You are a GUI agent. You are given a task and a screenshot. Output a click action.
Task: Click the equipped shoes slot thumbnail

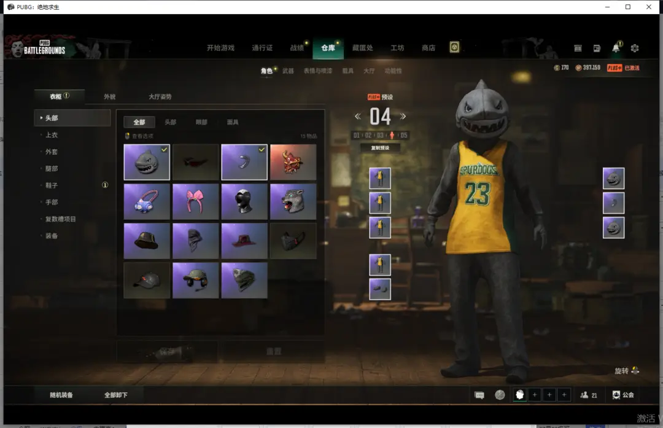click(x=380, y=289)
